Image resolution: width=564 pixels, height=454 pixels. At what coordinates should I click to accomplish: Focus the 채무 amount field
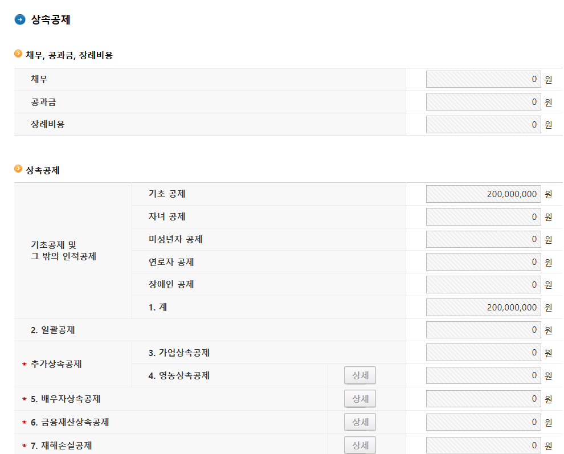click(483, 79)
